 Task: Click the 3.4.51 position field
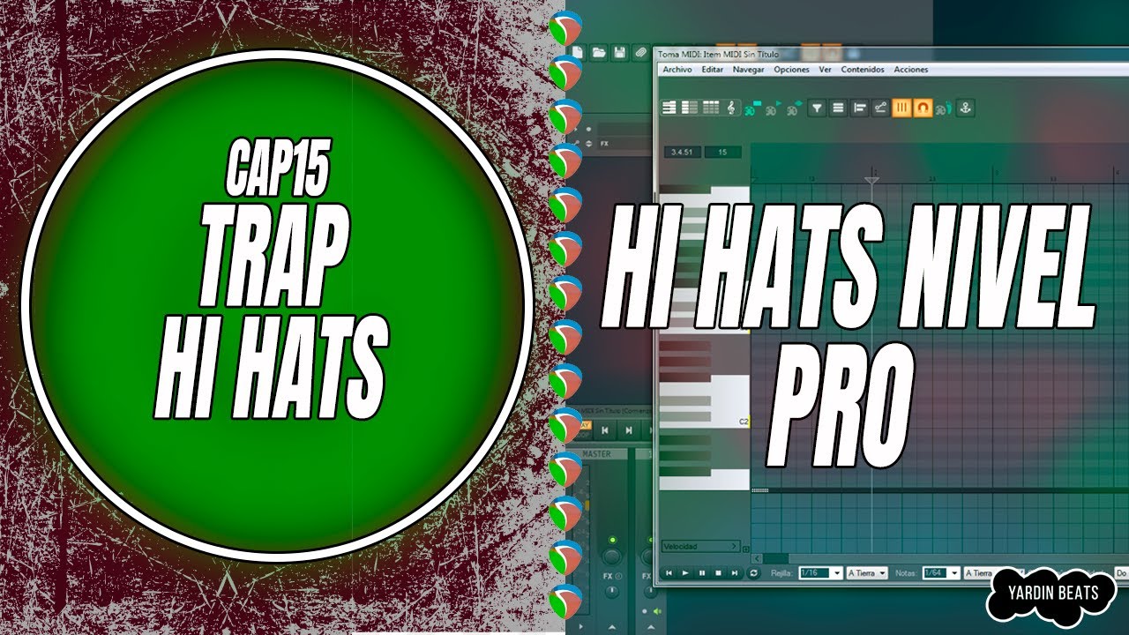(682, 153)
